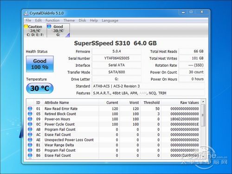
Task: Click the Total Host Writes value 101 GB
Action: click(192, 58)
